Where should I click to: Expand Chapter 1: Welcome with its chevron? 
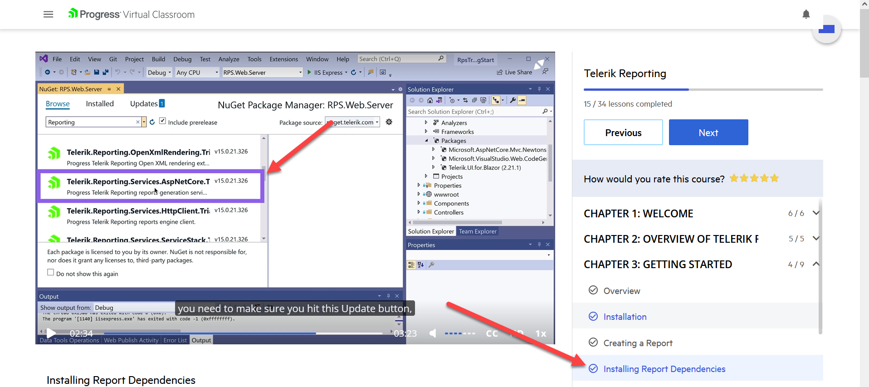[815, 213]
